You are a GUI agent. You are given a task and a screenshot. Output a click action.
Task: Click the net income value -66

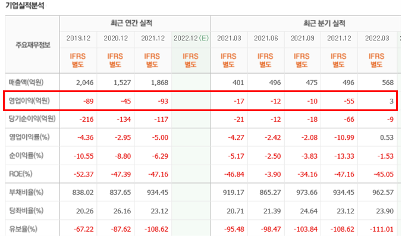pos(349,119)
